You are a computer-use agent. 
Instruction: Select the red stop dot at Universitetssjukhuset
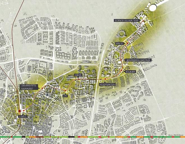click(42, 89)
